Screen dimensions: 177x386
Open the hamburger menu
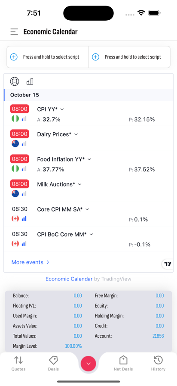tap(14, 32)
